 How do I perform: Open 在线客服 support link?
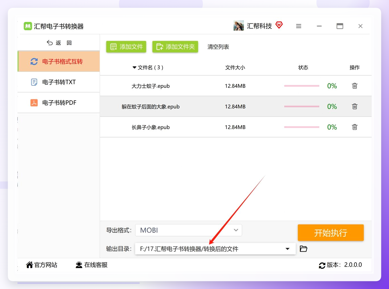pyautogui.click(x=92, y=265)
